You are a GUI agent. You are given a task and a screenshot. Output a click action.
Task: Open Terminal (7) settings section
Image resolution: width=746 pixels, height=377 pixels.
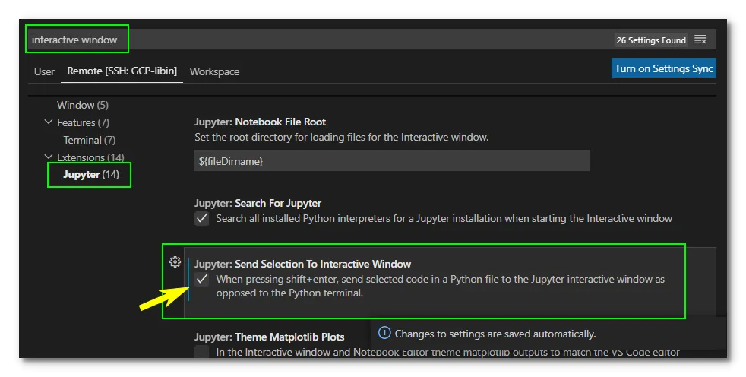pos(90,140)
